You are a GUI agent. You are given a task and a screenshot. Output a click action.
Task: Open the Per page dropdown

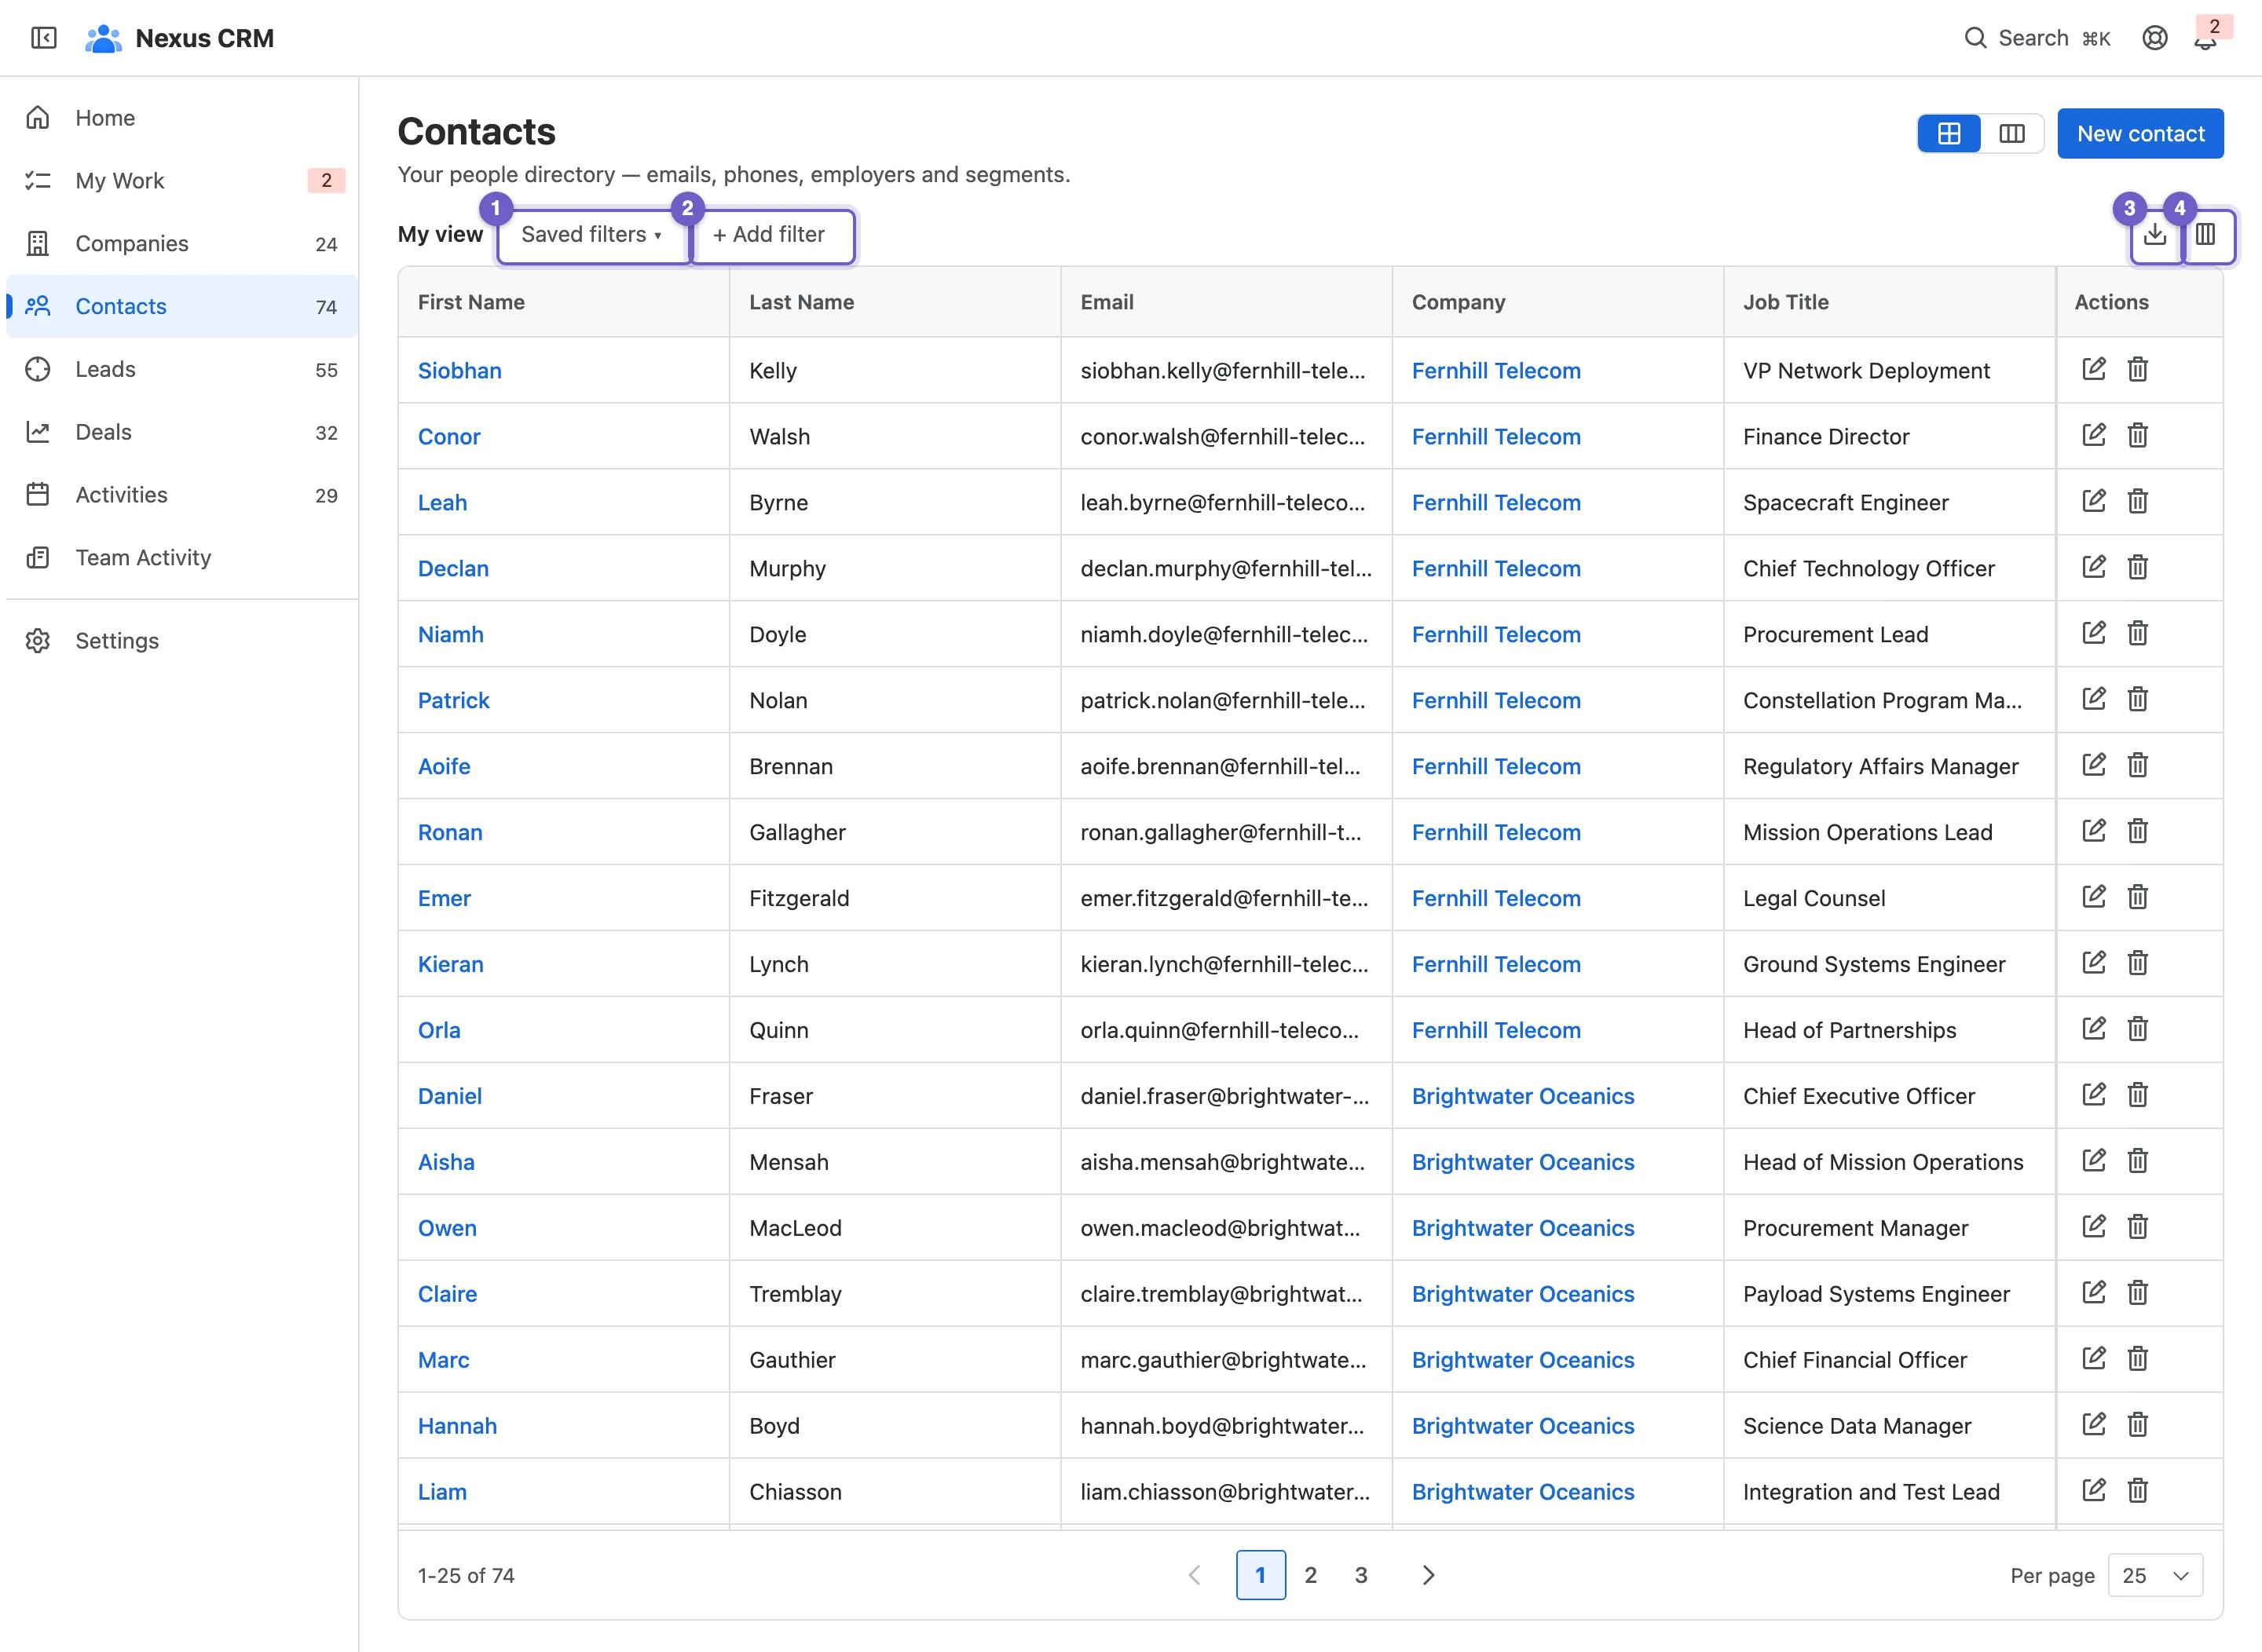[x=2155, y=1575]
